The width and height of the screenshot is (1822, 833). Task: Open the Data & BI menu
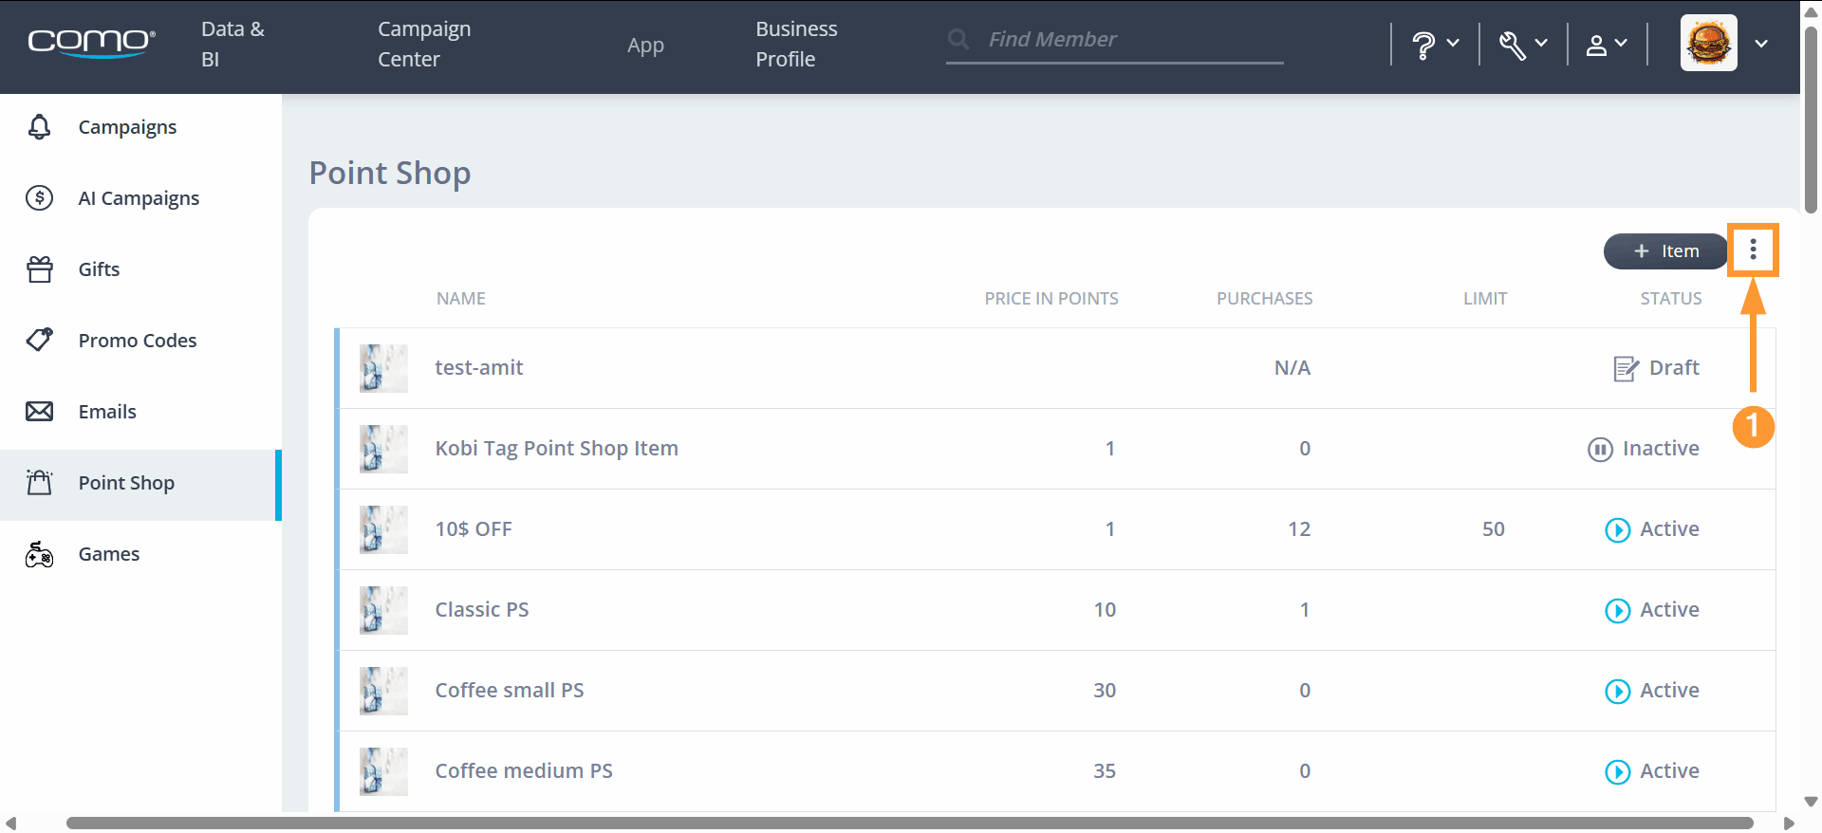[x=232, y=44]
